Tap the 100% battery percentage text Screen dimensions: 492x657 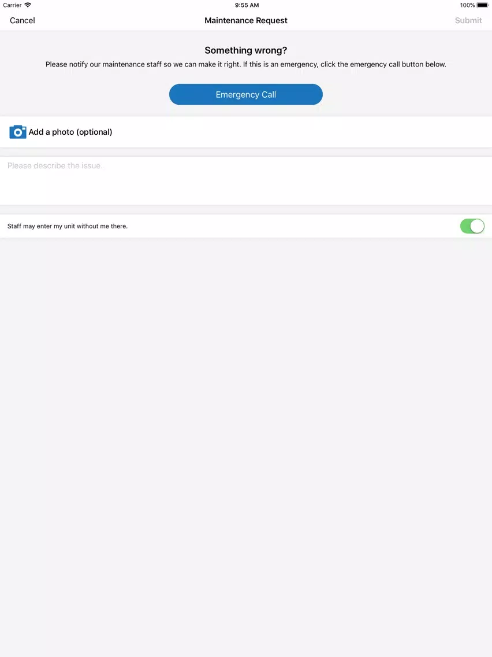(x=467, y=5)
